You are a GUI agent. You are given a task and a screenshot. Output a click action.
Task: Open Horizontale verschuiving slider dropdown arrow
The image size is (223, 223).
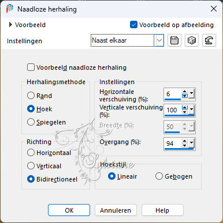coord(191,94)
